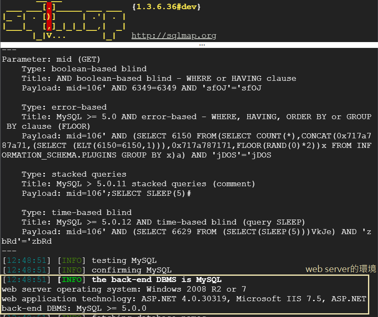Click the 'AND boolean-based blind' title line
This screenshot has width=378, height=317.
click(159, 78)
